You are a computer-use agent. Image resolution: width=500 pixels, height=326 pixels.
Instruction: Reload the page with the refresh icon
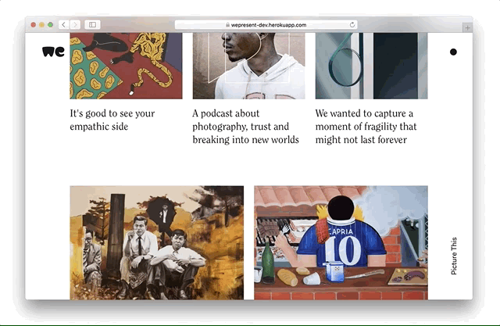352,24
